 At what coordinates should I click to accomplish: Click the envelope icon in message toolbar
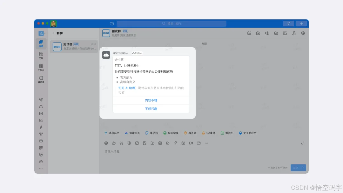tap(198, 143)
